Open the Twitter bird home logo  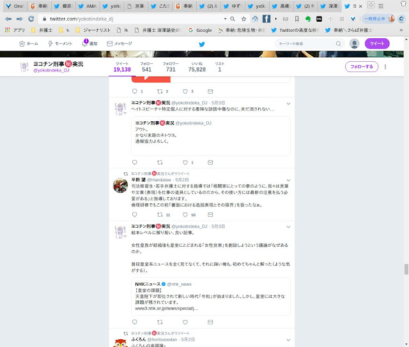point(202,44)
